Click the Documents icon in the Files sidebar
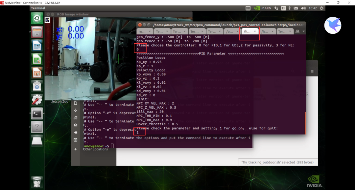The height and width of the screenshot is (190, 355). (x=76, y=103)
